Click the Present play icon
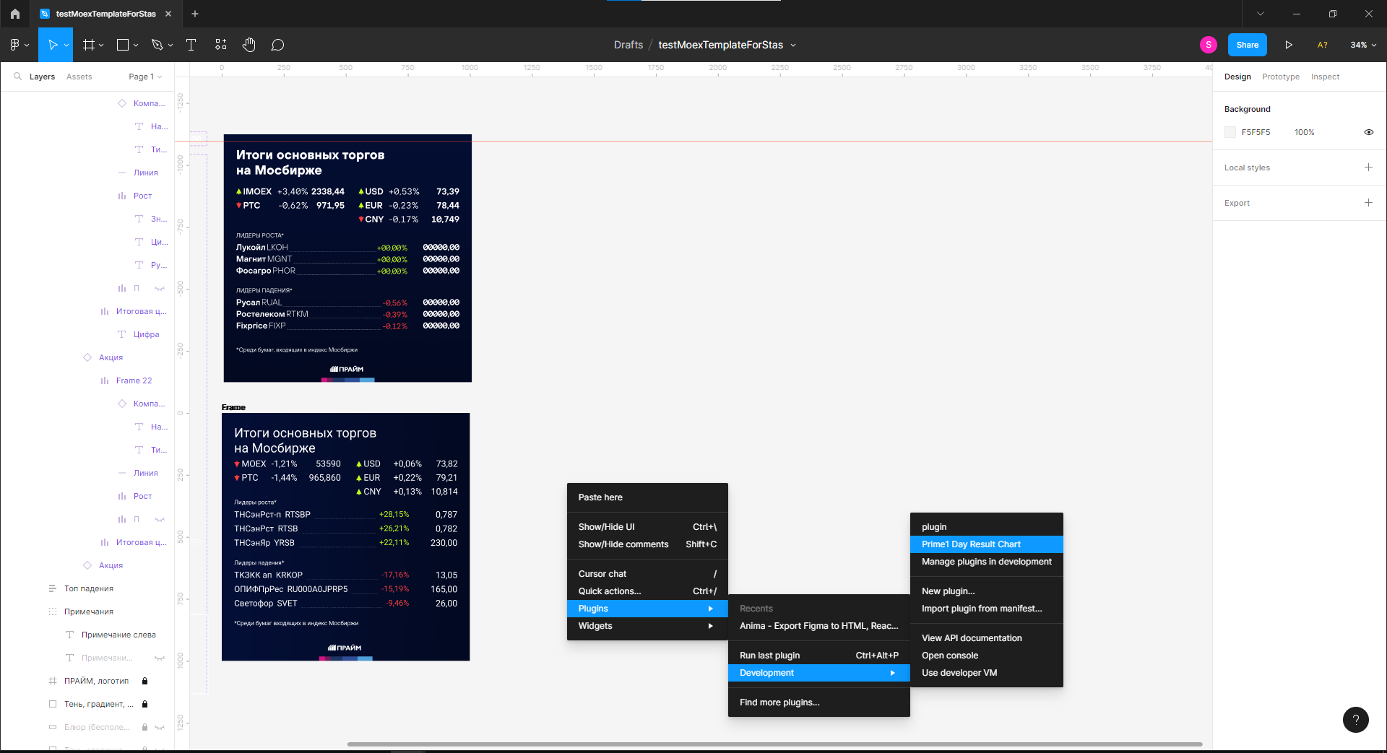The width and height of the screenshot is (1387, 753). pyautogui.click(x=1288, y=45)
